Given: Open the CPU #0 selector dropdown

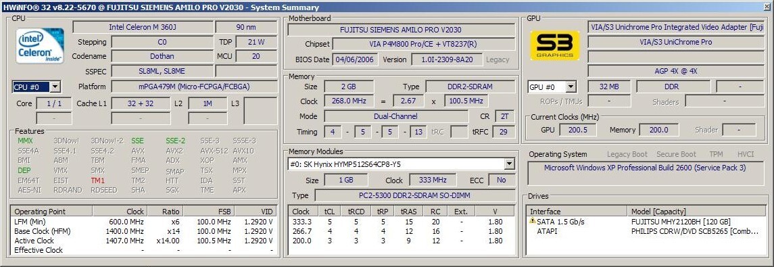Looking at the screenshot, I should [55, 87].
